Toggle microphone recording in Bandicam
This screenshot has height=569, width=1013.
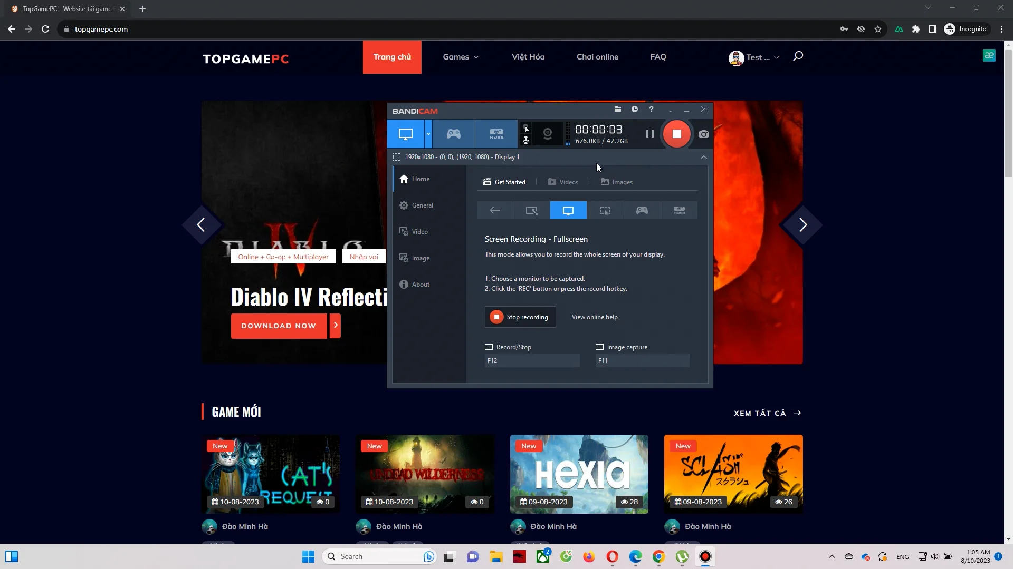[x=525, y=140]
